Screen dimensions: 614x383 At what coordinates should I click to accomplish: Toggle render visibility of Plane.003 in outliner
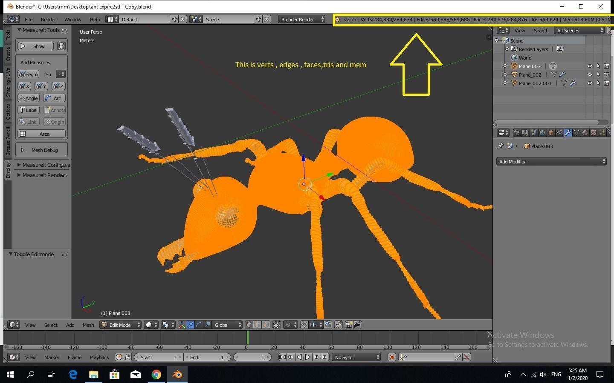[607, 66]
